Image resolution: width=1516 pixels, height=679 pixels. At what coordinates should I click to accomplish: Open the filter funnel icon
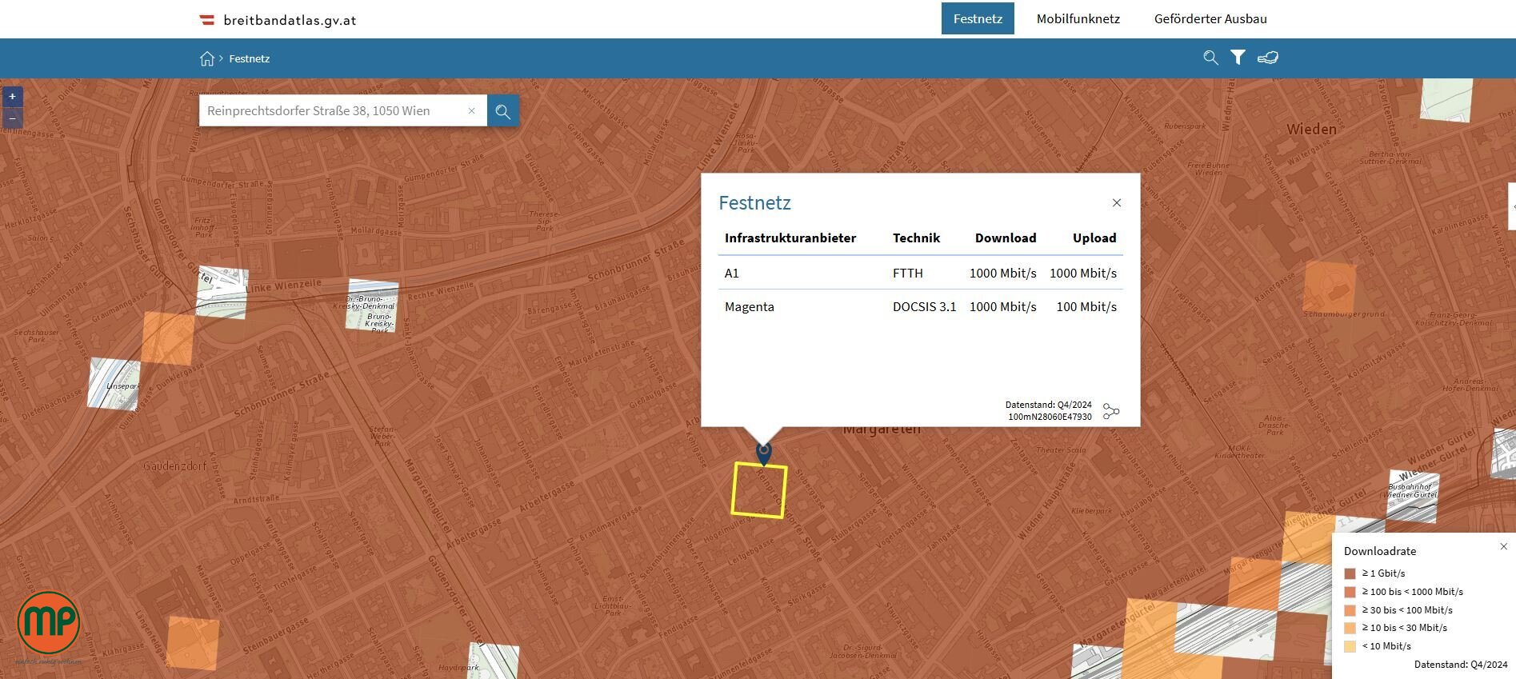point(1238,58)
